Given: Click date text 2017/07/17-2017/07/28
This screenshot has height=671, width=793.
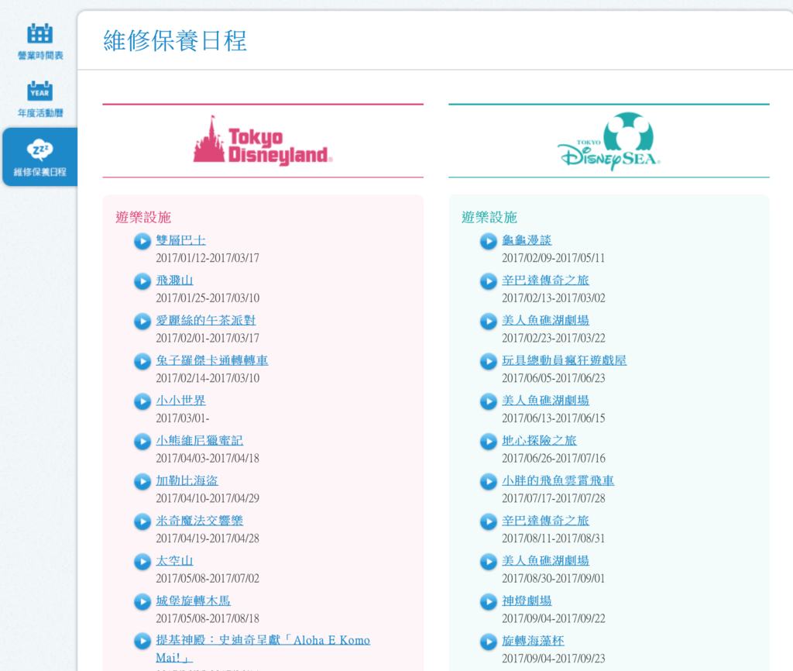Looking at the screenshot, I should [x=553, y=498].
